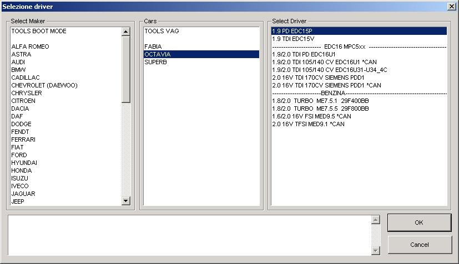Select DODGE maker
459x264 pixels.
pyautogui.click(x=66, y=124)
